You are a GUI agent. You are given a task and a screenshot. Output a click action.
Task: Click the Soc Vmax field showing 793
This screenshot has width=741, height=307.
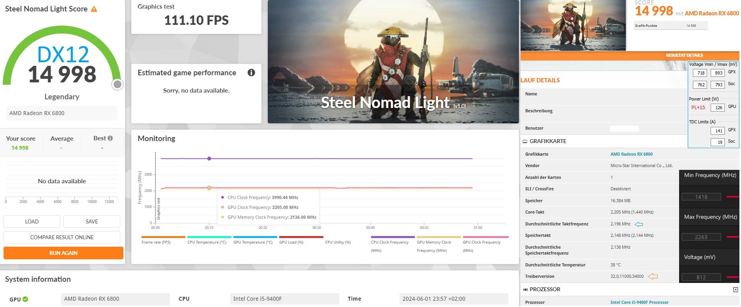(x=718, y=85)
